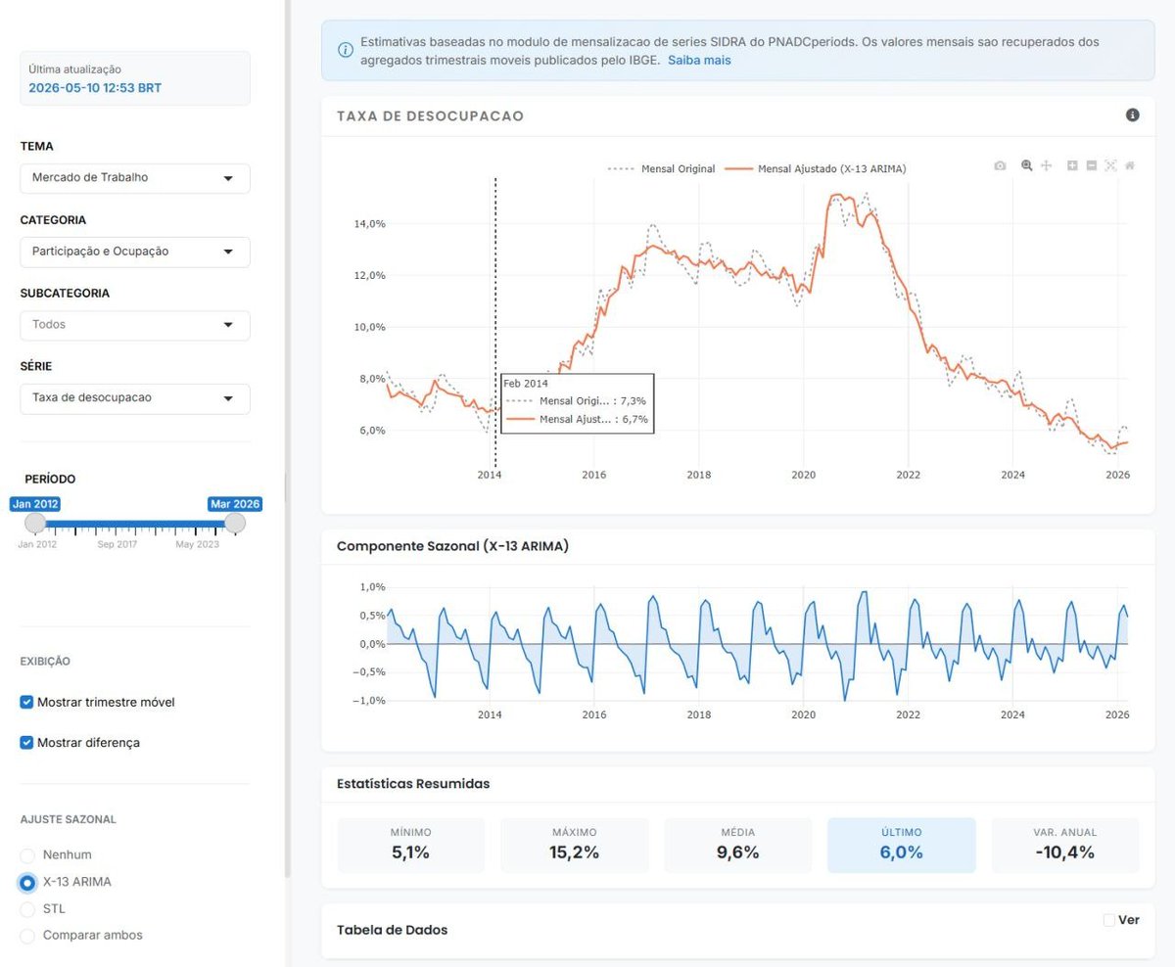Click Componente Sazonal (X-13 ARIMA) title
The height and width of the screenshot is (967, 1175).
pos(452,546)
